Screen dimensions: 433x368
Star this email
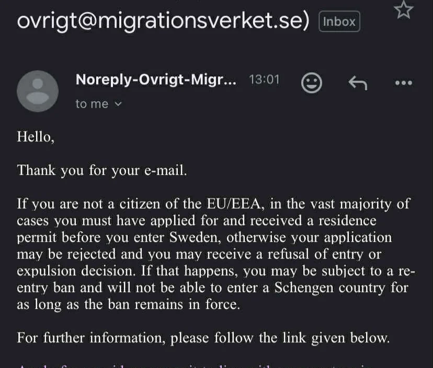click(x=404, y=10)
